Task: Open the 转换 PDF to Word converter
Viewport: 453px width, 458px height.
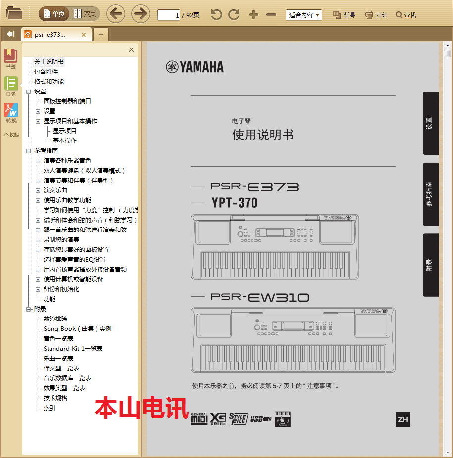Action: pyautogui.click(x=11, y=113)
